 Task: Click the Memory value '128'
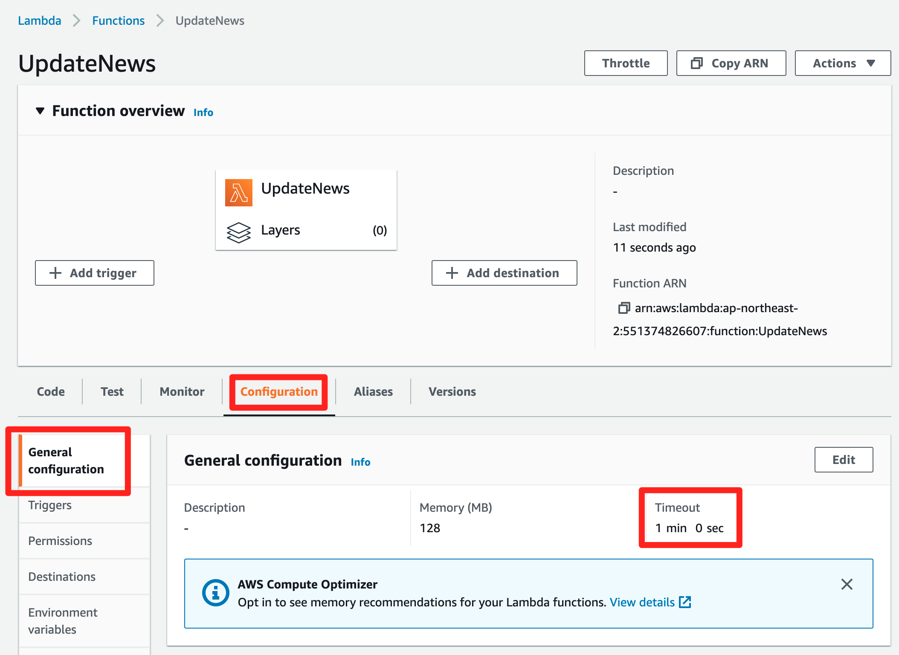430,528
